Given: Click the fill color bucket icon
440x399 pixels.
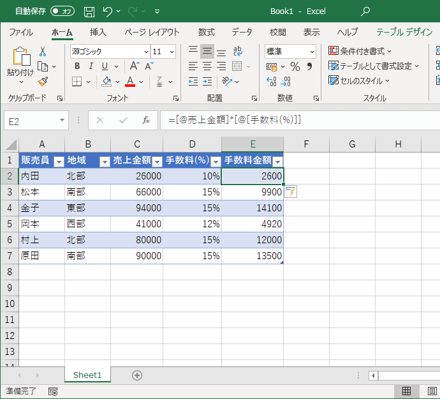Looking at the screenshot, I should coord(106,82).
